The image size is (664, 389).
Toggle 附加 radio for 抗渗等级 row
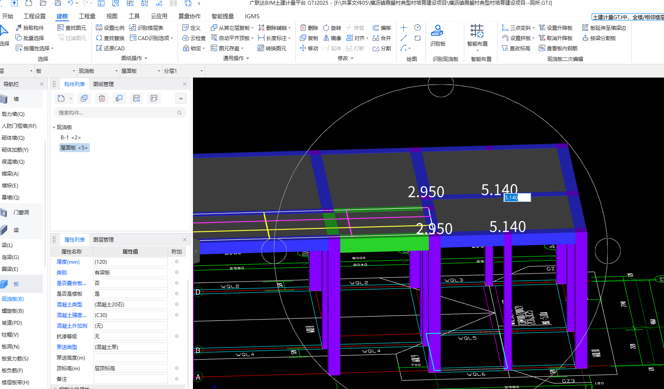pyautogui.click(x=177, y=336)
